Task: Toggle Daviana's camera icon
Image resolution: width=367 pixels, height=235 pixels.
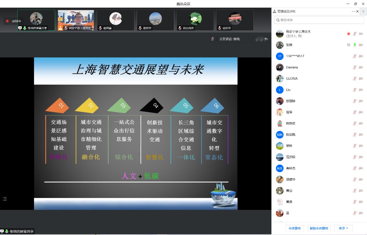Action: pyautogui.click(x=360, y=67)
